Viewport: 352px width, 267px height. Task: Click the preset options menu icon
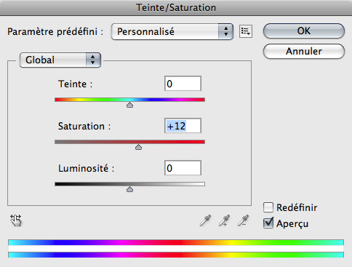point(246,31)
